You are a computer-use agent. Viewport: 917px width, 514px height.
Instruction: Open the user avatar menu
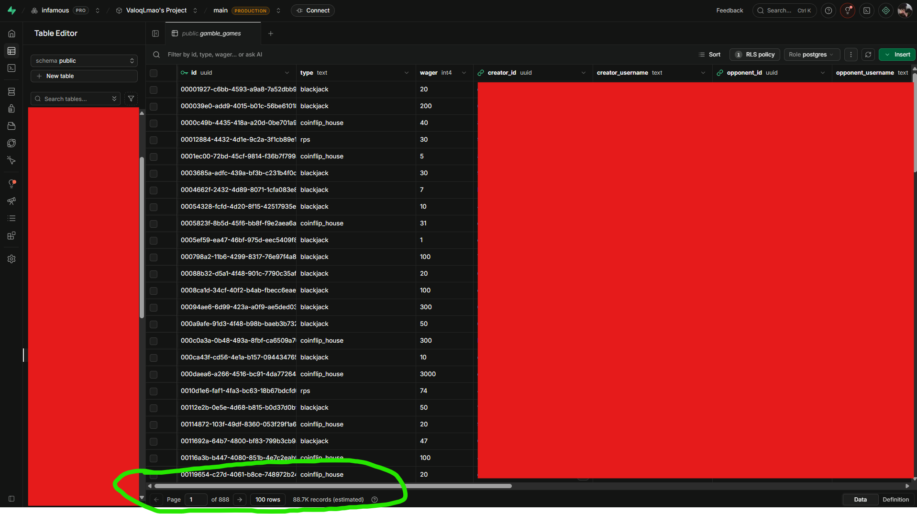(905, 11)
